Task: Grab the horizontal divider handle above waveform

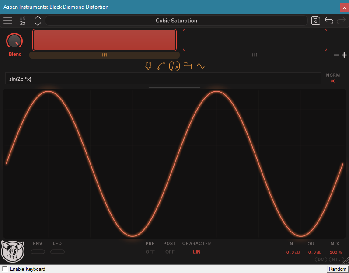Action: [x=174, y=87]
